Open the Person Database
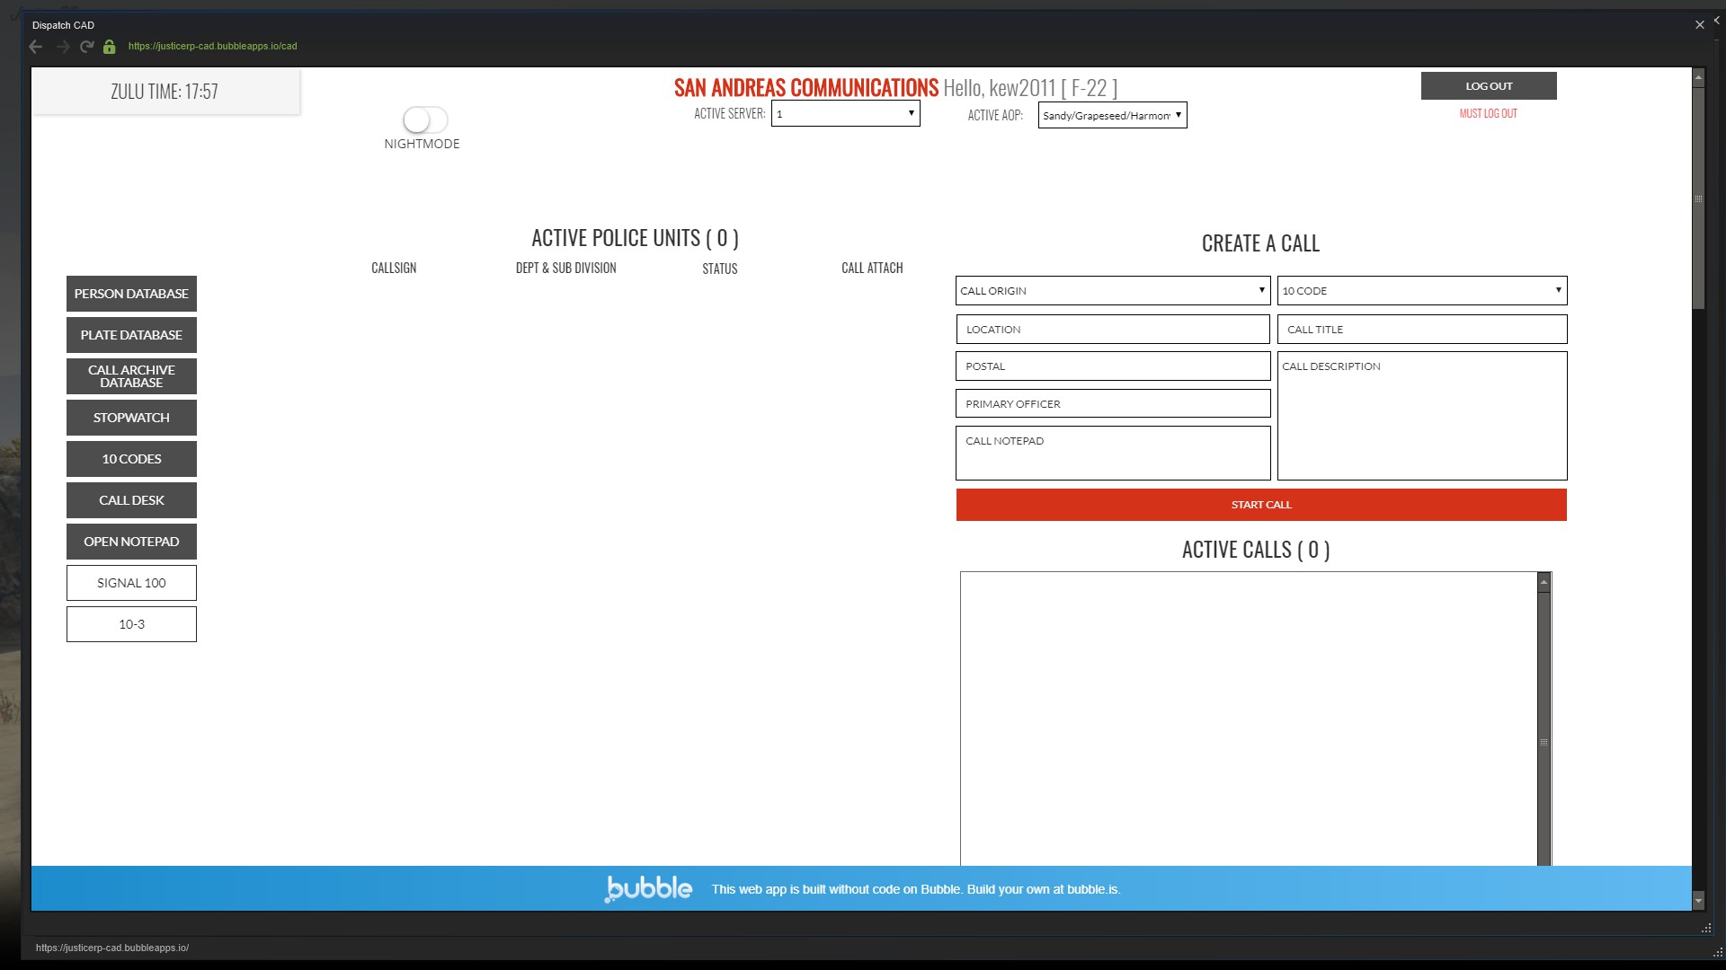This screenshot has width=1726, height=970. pos(131,294)
